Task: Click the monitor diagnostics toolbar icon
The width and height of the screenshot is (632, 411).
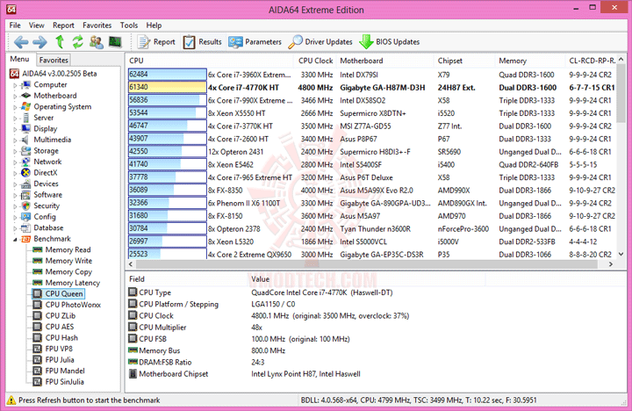Action: coord(115,42)
